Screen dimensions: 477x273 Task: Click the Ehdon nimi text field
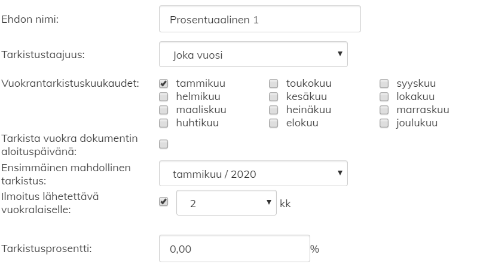coord(260,19)
